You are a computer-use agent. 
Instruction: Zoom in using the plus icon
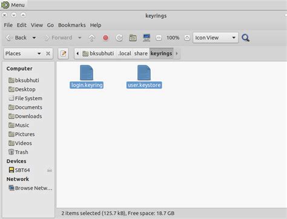coord(187,38)
